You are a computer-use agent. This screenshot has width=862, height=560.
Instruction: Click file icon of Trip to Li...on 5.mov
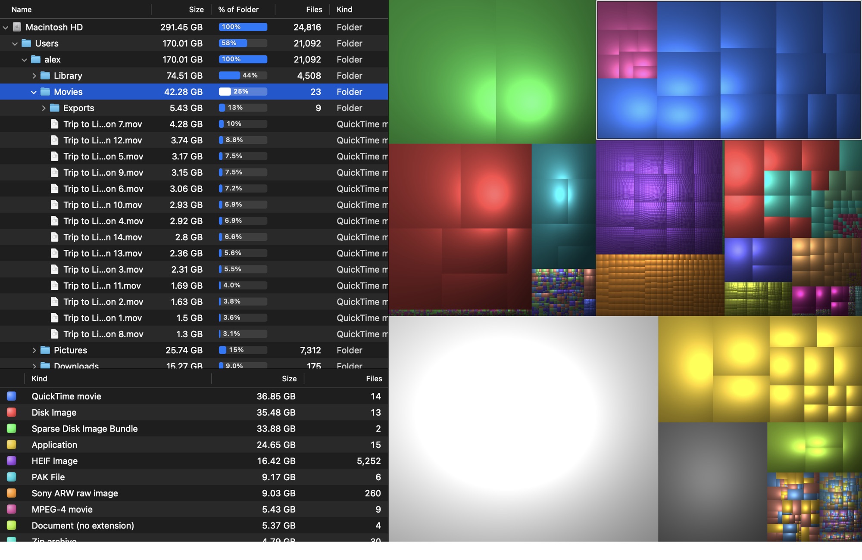[x=54, y=156]
